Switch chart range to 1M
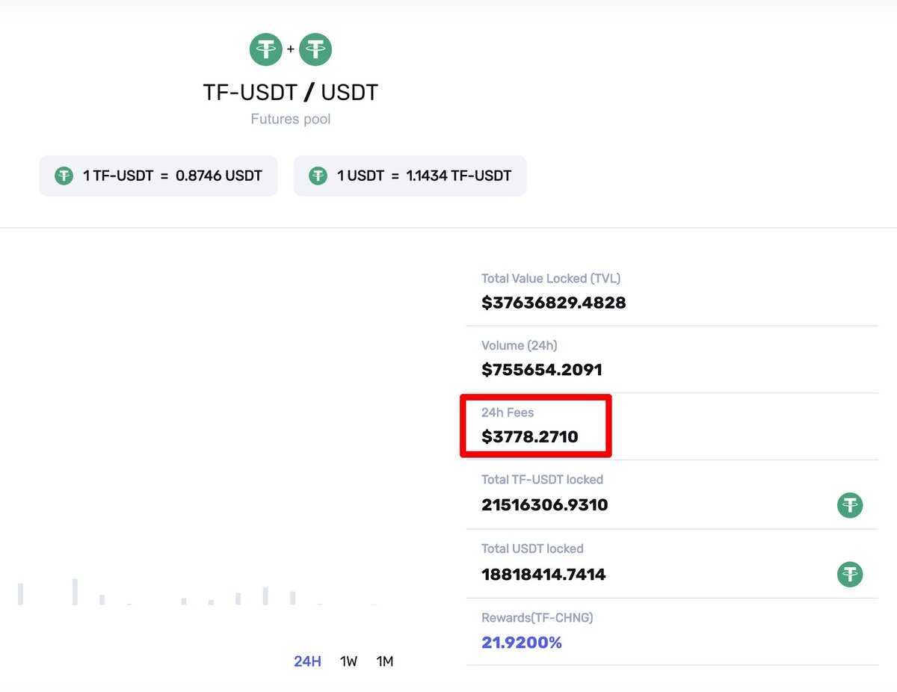 click(x=385, y=661)
